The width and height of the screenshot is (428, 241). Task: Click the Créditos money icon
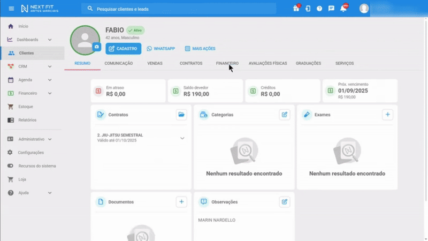253,91
